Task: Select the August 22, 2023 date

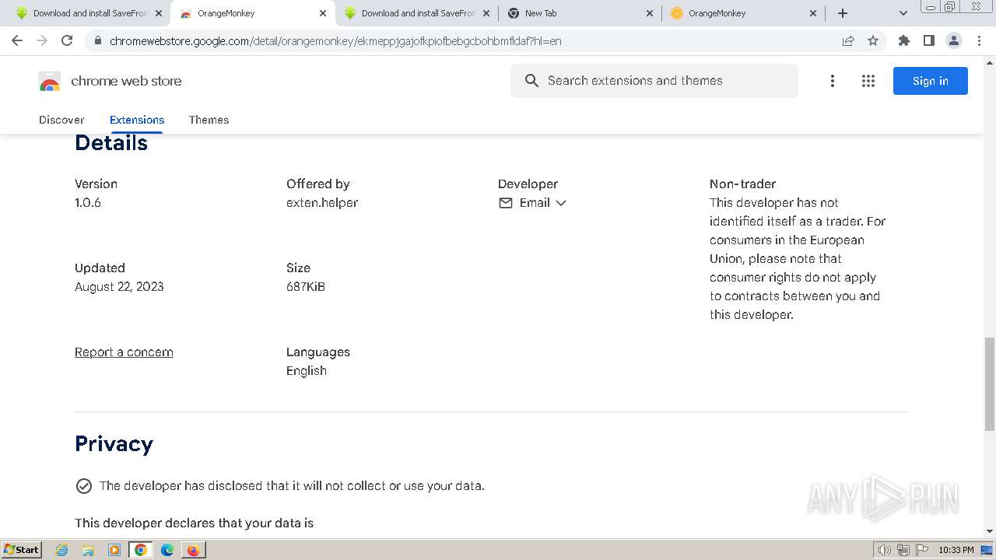Action: [119, 287]
